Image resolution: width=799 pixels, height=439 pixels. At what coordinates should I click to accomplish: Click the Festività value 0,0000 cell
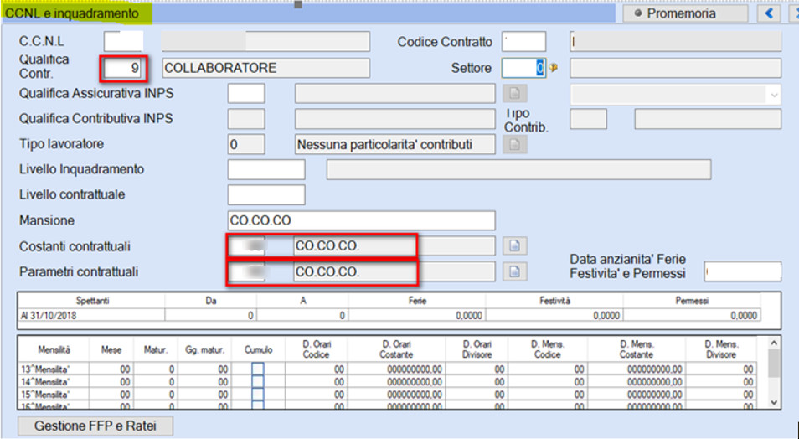[x=554, y=316]
